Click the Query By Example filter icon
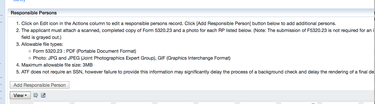Screen dimensions: 375x104 (x=36, y=95)
